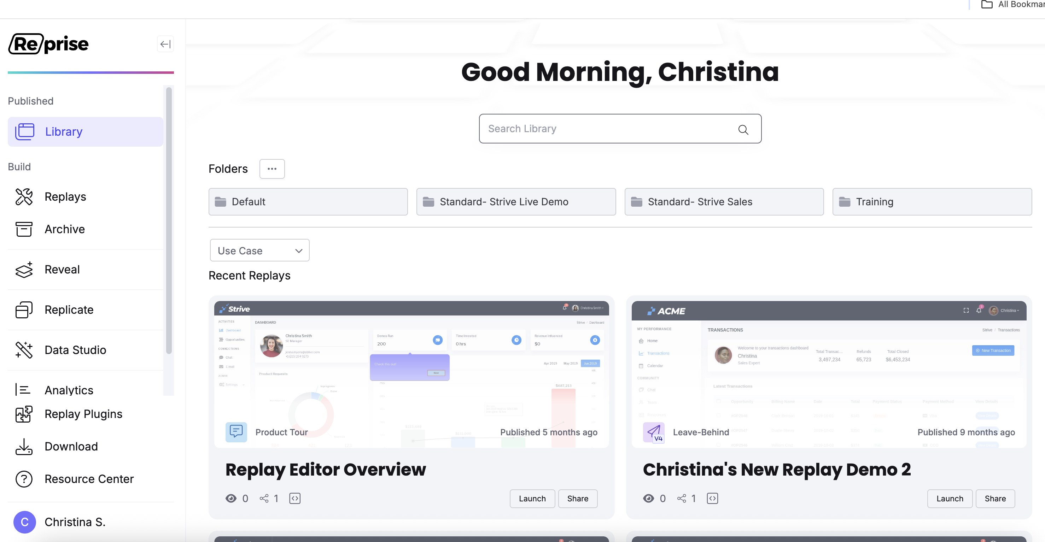Open All Bookmarks folder in browser bar
Image resolution: width=1045 pixels, height=542 pixels.
[x=1012, y=5]
